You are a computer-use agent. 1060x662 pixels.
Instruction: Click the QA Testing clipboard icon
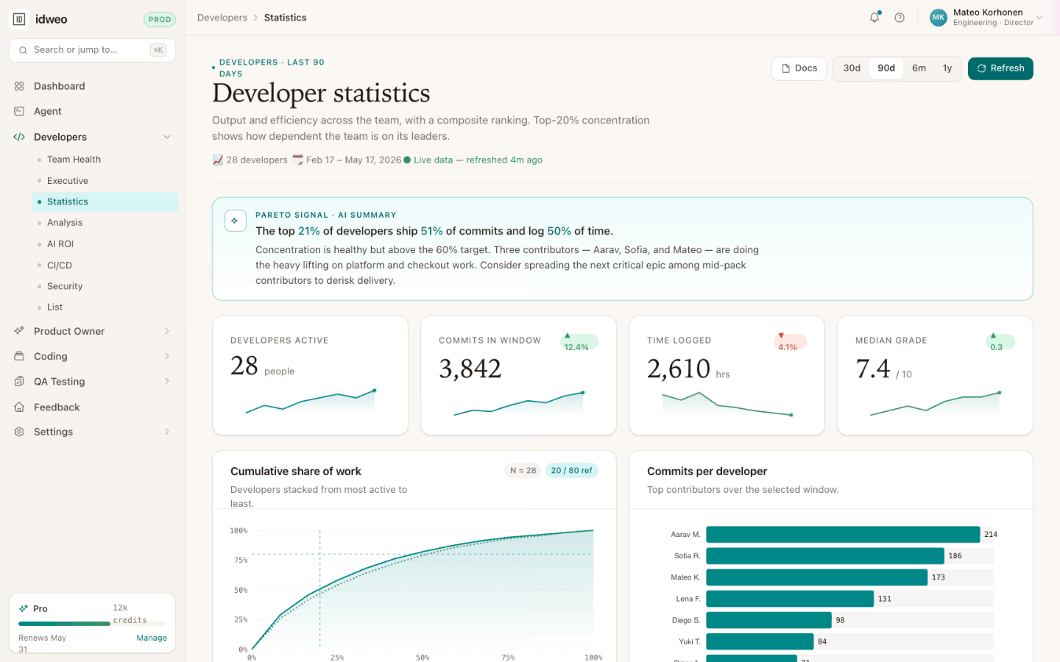click(x=19, y=381)
